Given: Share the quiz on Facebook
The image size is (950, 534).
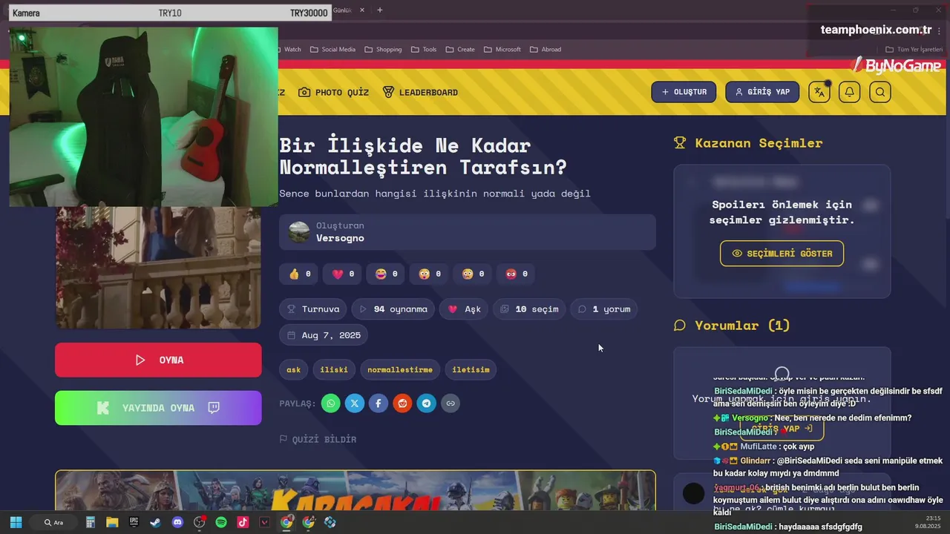Looking at the screenshot, I should tap(379, 403).
